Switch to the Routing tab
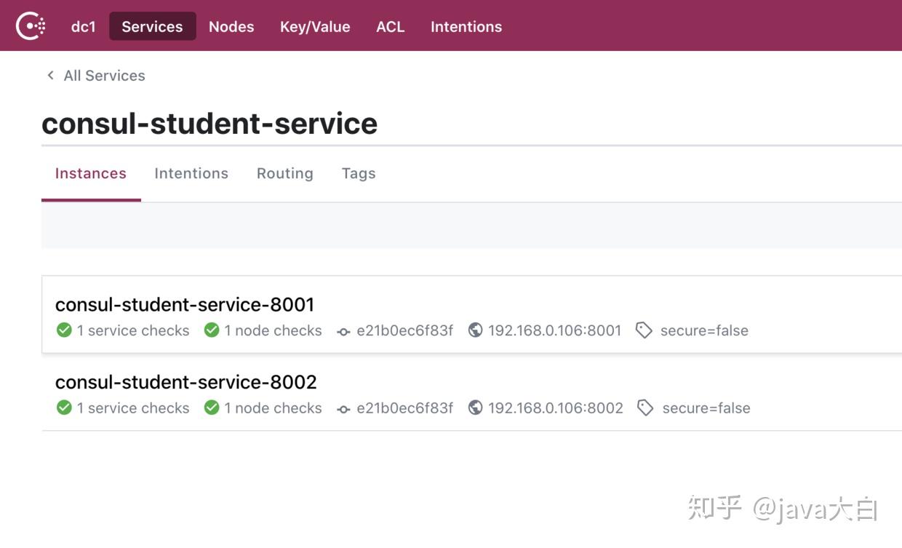Image resolution: width=902 pixels, height=548 pixels. 284,173
